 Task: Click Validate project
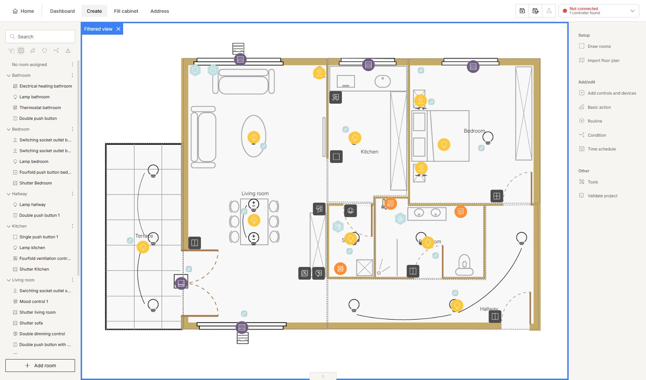click(x=598, y=196)
